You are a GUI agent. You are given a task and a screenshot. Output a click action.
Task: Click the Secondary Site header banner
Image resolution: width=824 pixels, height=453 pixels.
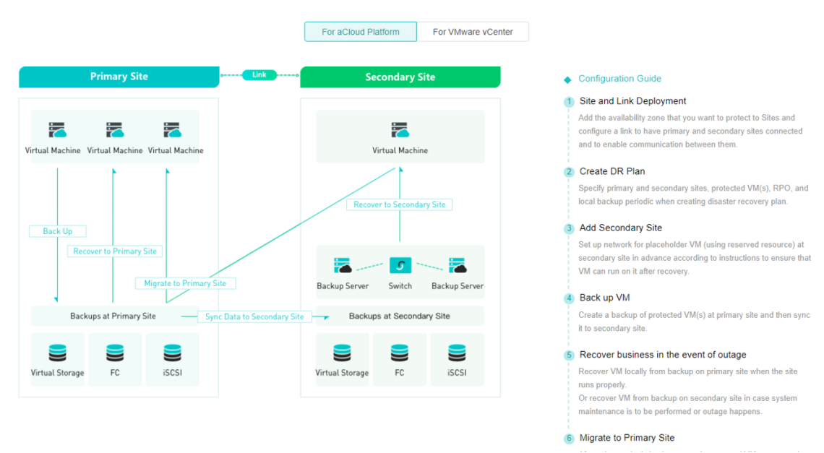coord(400,77)
